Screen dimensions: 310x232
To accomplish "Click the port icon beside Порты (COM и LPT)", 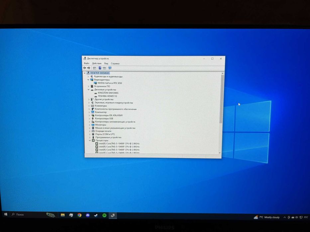I will 93,134.
